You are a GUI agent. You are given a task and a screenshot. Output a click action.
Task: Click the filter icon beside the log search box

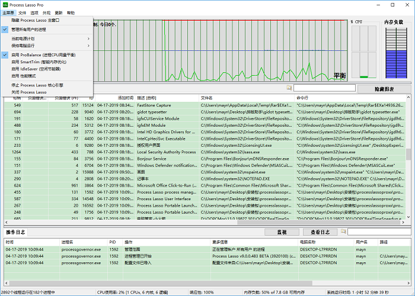pos(342,232)
